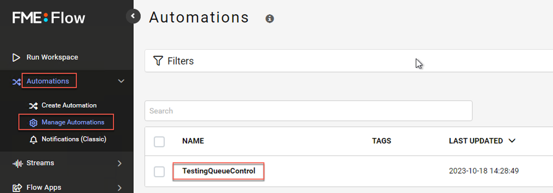Click the Streams waveform icon

point(18,163)
